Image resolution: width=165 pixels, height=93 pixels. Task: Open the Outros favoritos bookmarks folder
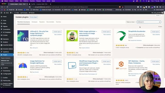pos(159,10)
